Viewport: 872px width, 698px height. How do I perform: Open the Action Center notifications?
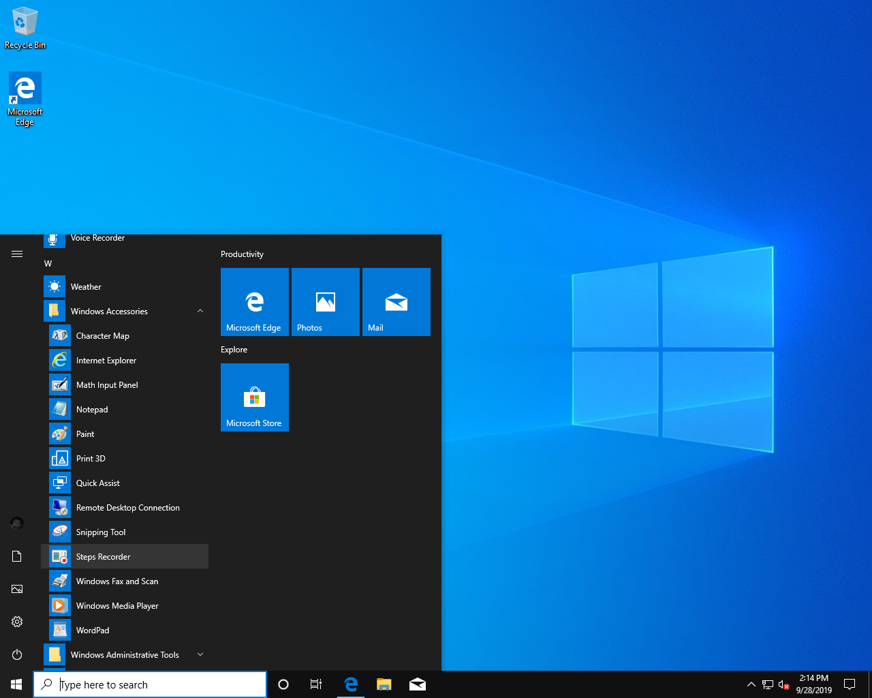850,684
